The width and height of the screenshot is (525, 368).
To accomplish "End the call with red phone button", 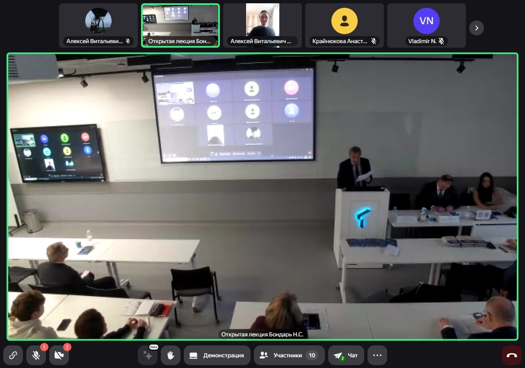I will (511, 355).
